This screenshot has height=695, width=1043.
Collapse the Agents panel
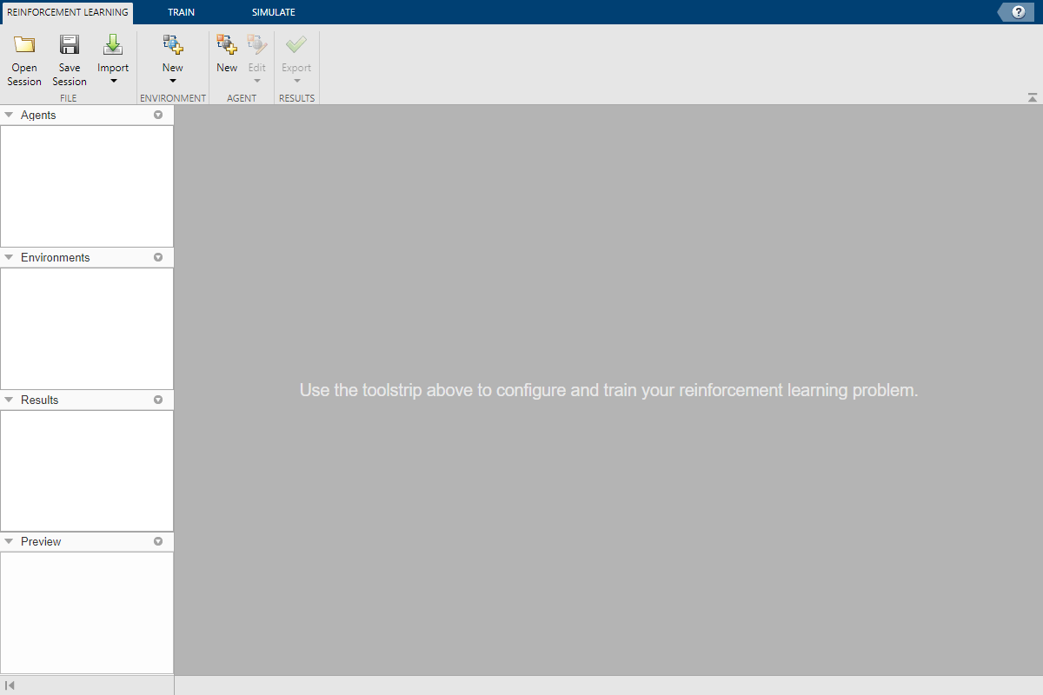coord(9,114)
